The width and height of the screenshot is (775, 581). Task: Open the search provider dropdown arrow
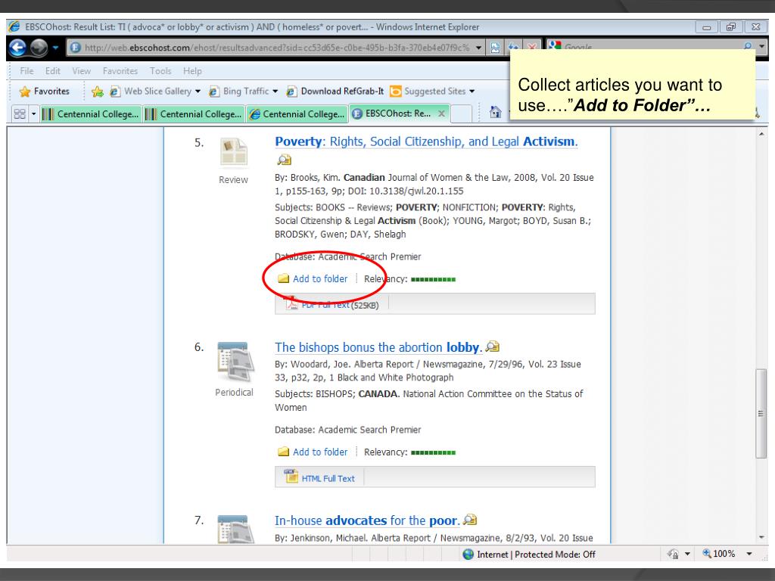pyautogui.click(x=761, y=46)
